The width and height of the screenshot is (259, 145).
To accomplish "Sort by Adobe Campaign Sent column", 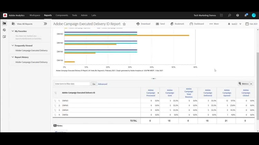I will coord(170,93).
